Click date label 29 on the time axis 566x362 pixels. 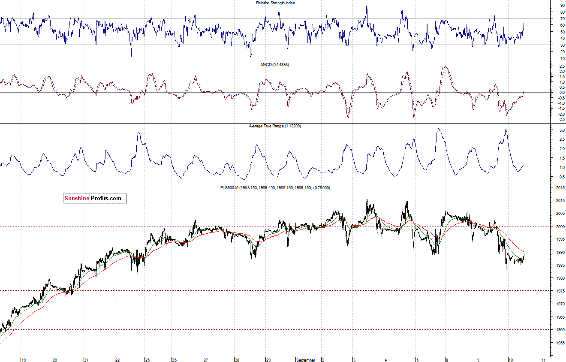pos(268,360)
